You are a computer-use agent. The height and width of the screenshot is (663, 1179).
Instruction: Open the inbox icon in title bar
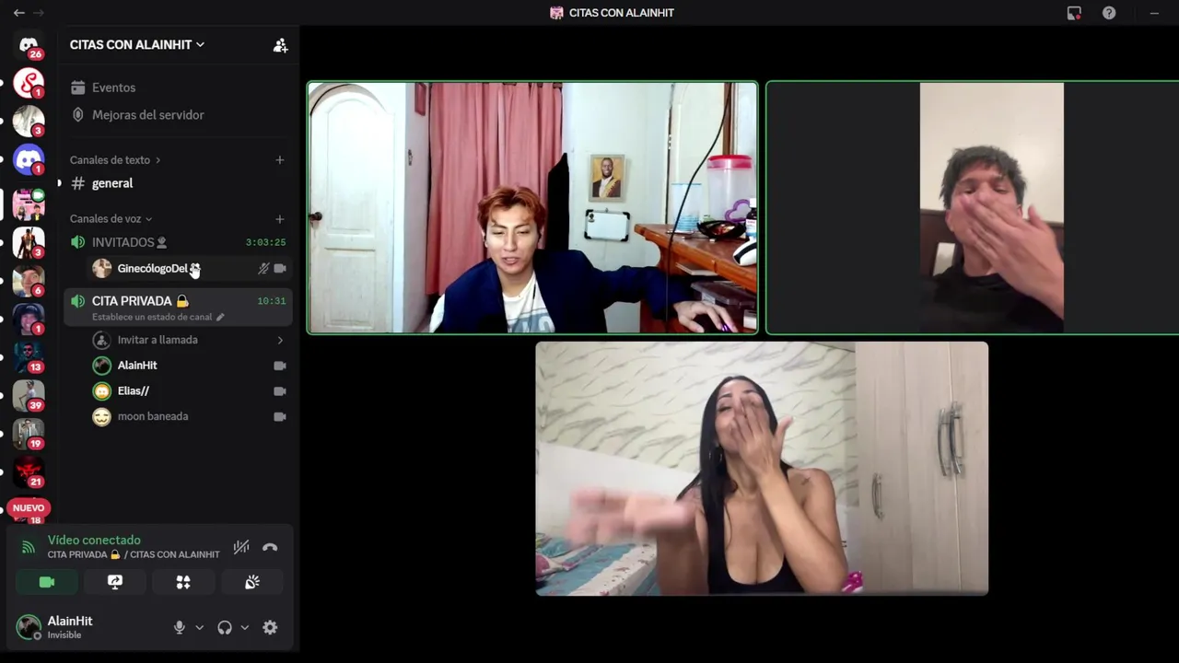click(x=1074, y=13)
